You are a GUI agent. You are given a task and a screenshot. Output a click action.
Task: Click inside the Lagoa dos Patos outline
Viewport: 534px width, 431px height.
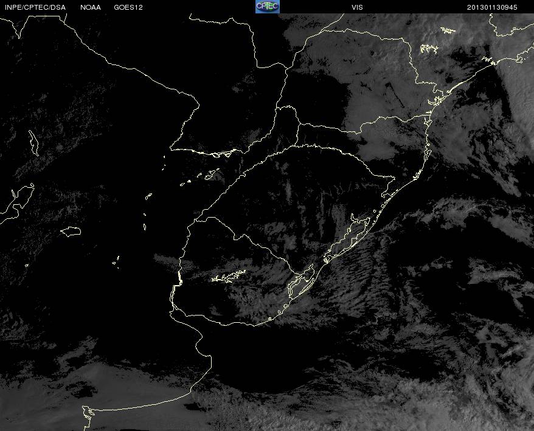coord(348,237)
